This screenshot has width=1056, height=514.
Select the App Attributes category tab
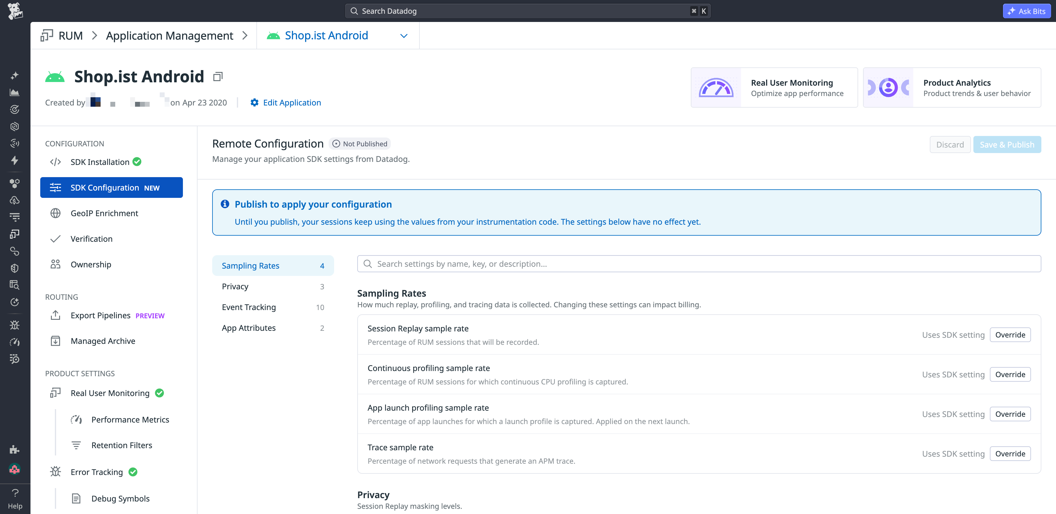tap(273, 328)
